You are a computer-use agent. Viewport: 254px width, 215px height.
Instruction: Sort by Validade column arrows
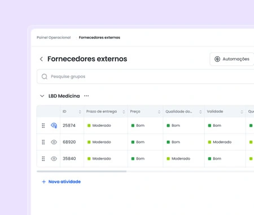point(242,111)
